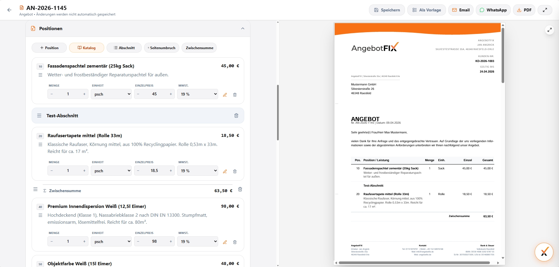
Task: Click the drag handle of Raufasertapete position
Action: (40, 144)
